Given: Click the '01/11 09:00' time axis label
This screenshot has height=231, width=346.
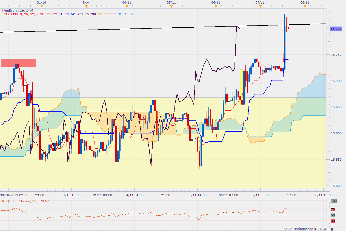Looking at the screenshot, I should pyautogui.click(x=102, y=195).
